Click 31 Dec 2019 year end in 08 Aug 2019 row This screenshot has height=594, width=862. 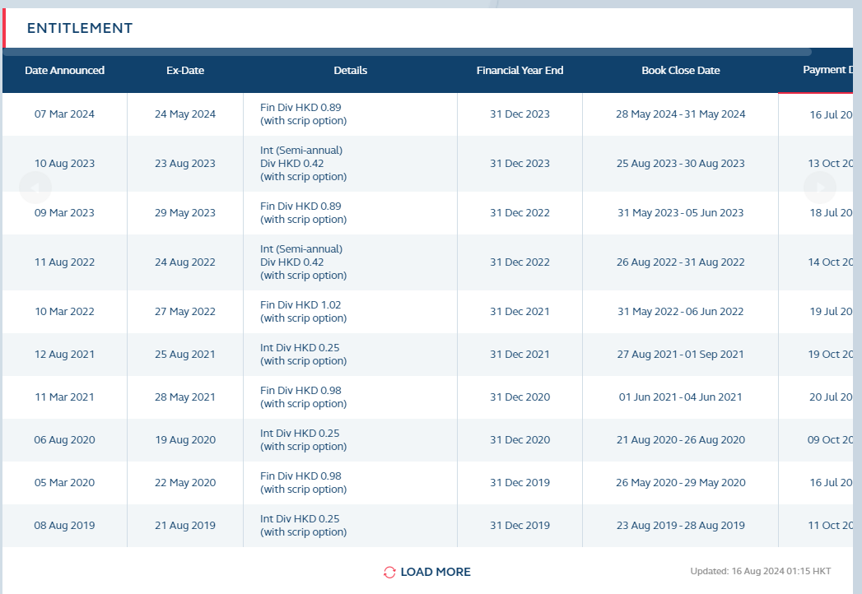click(x=520, y=526)
